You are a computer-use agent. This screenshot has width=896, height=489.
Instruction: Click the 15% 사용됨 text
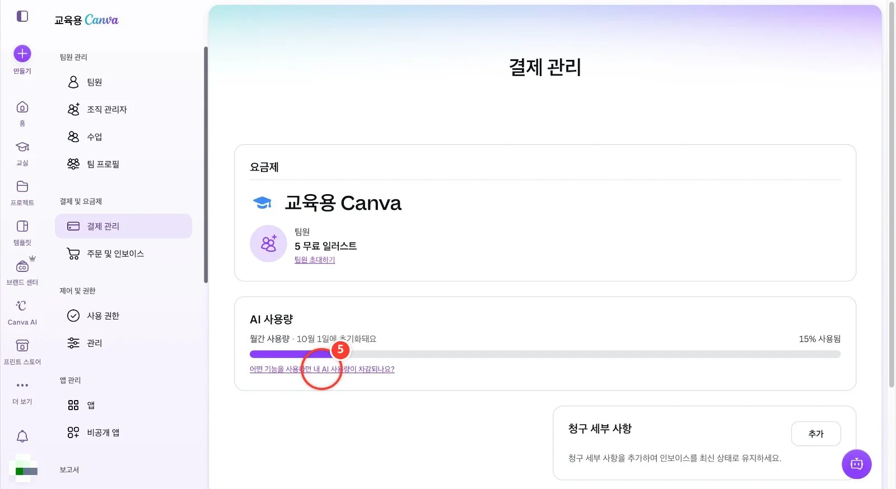820,339
